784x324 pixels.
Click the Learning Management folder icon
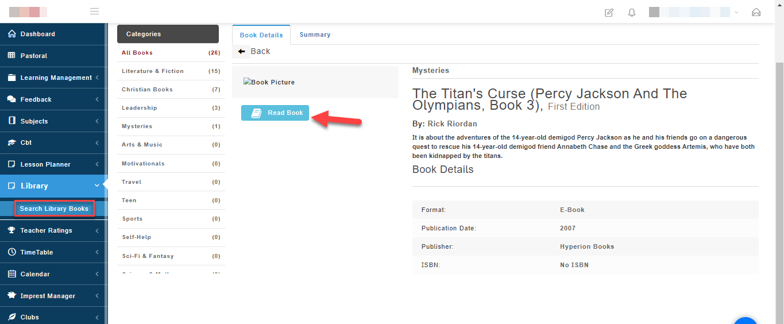click(x=11, y=78)
